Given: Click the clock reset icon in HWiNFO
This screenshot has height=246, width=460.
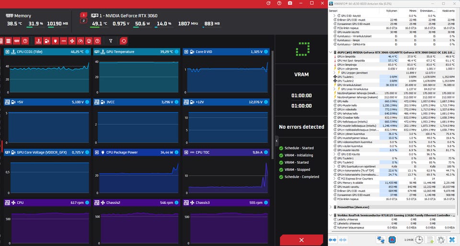Looking at the screenshot, I should tap(419, 240).
